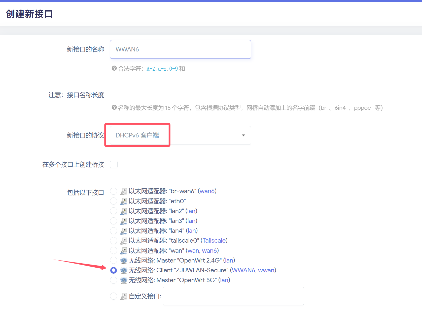Click the ethernet adapter icon for eth0
The width and height of the screenshot is (422, 316).
[x=123, y=201]
